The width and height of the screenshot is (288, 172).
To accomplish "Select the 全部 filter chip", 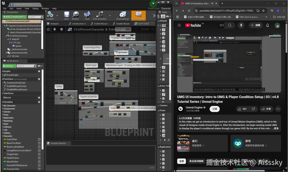I will point(181,161).
